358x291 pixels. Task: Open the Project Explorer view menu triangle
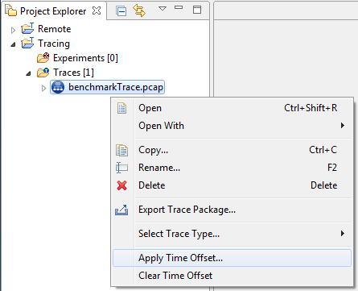click(x=163, y=9)
